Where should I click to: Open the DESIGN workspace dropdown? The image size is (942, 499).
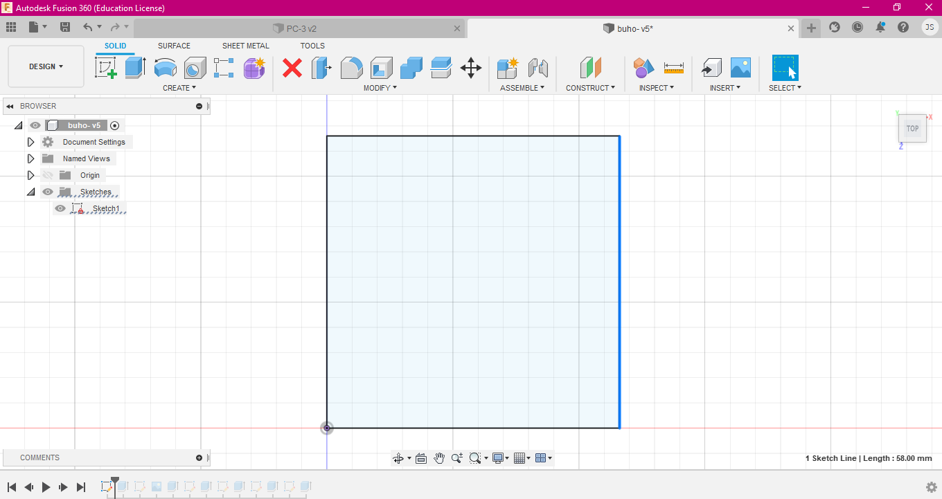click(x=46, y=66)
